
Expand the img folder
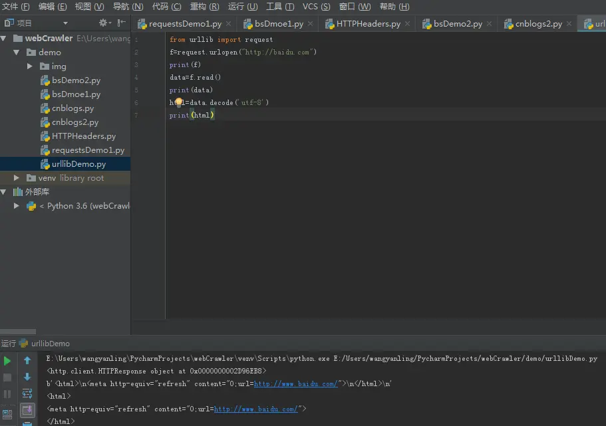point(30,66)
